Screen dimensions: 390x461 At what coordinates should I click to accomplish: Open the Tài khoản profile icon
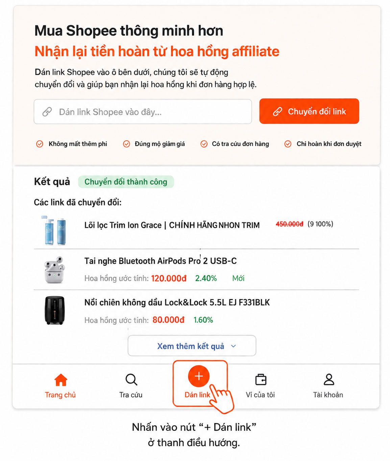tap(328, 379)
